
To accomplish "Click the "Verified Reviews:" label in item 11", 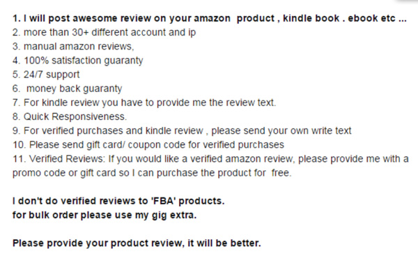I will 67,159.
